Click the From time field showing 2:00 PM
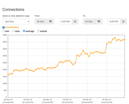This screenshot has width=129, height=104. click(x=66, y=21)
